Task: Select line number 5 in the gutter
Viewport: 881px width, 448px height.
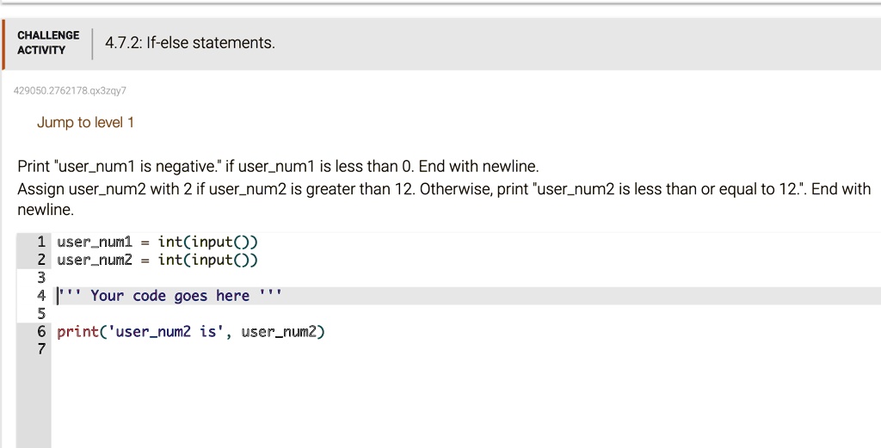Action: [x=40, y=314]
